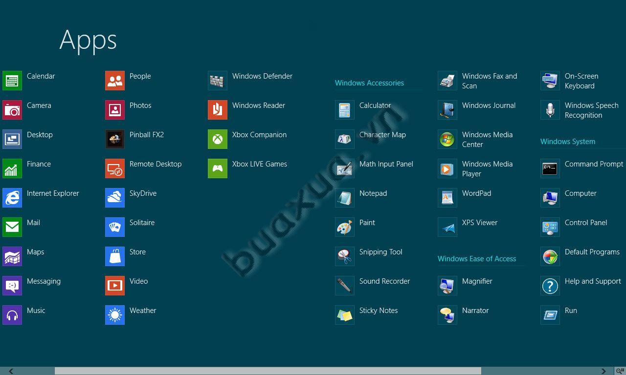
Task: Launch Magnifier icon
Action: point(447,286)
